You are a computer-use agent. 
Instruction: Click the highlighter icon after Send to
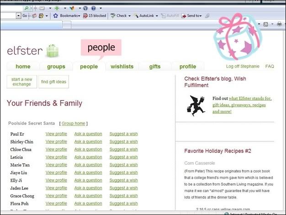207,16
